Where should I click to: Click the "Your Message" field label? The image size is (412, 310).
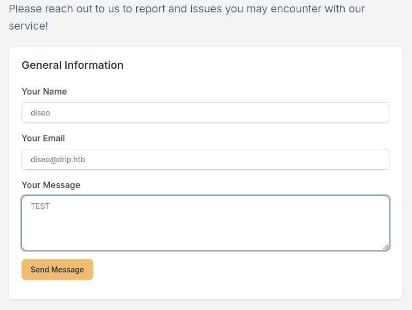tap(51, 185)
